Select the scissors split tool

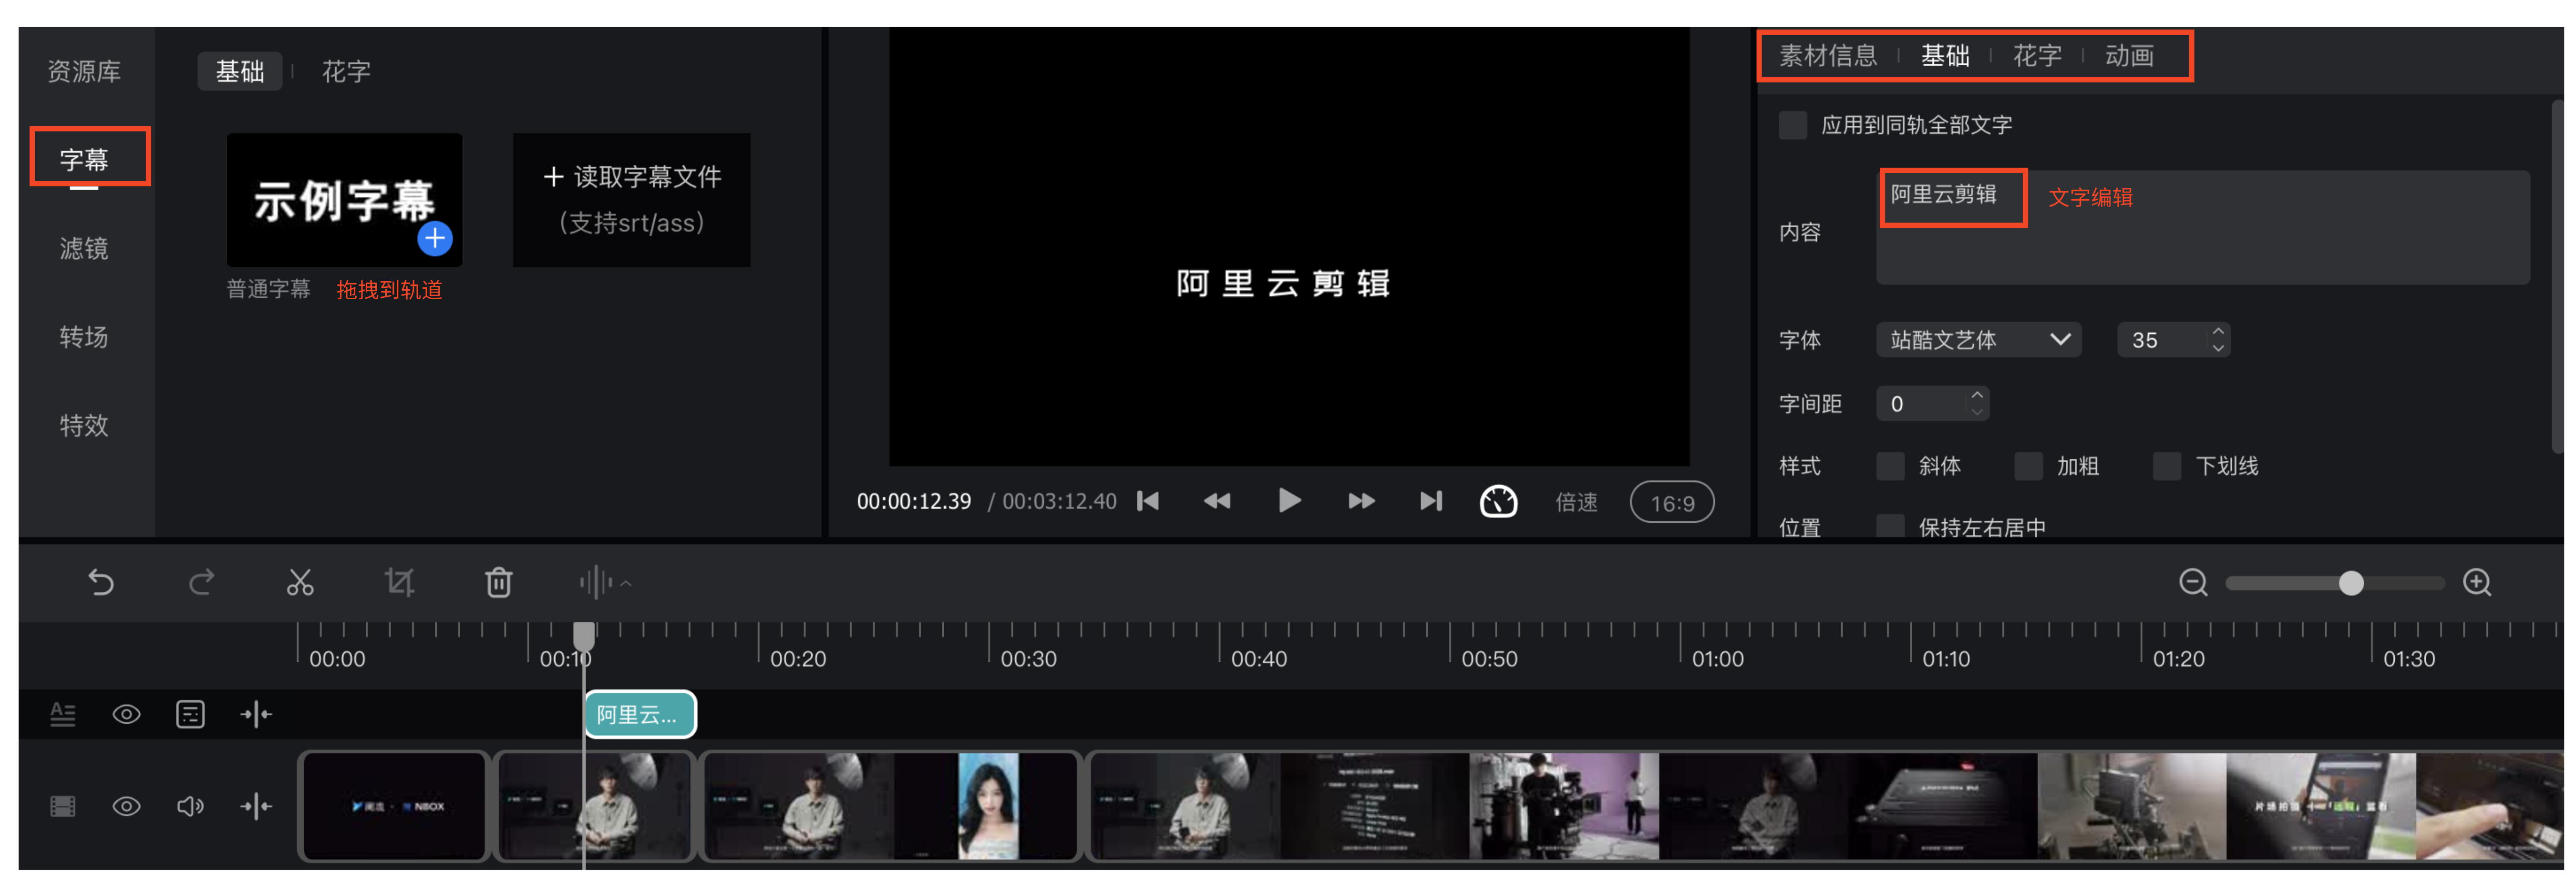pos(300,581)
